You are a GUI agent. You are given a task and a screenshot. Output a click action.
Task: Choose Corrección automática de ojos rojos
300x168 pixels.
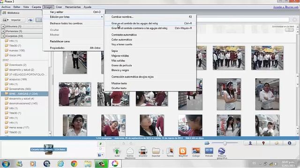(150, 77)
